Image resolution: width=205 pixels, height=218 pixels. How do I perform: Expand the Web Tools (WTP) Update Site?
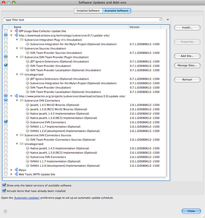[x=11, y=174]
